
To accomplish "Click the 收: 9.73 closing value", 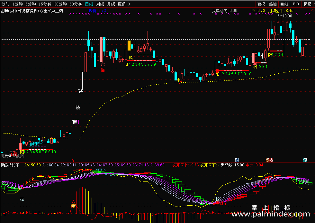I will point(258,11).
